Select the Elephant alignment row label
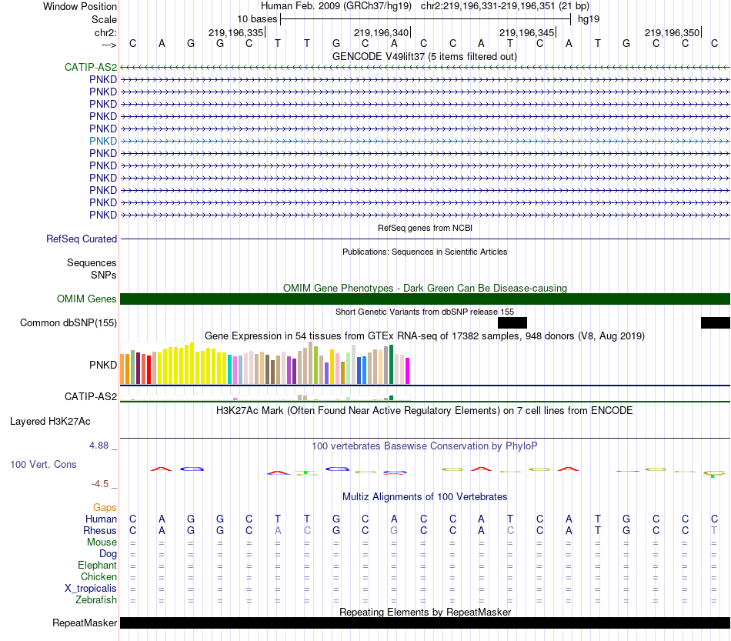 coord(97,565)
